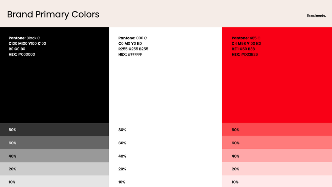Viewport: 332px width, 187px height.
Task: Pick the 80% black tint strip
Action: point(54,130)
